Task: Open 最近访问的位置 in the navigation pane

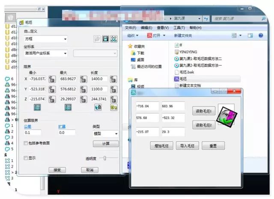Action: (x=146, y=66)
